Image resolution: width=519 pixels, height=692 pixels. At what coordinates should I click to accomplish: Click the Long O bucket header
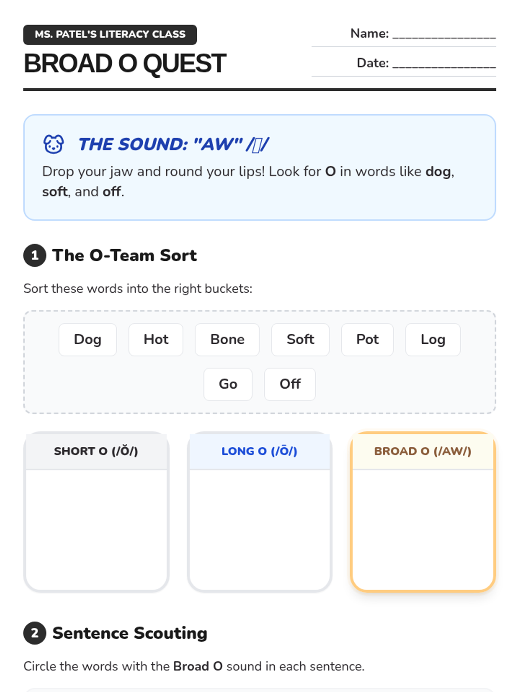[x=259, y=451]
